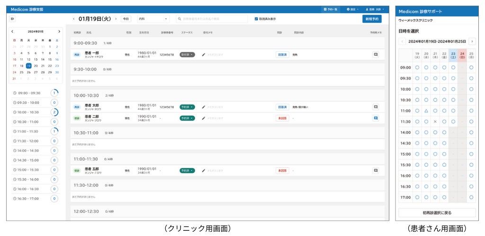Click the 患者 一郎 patient name
Image resolution: width=485 pixels, height=236 pixels.
click(92, 53)
